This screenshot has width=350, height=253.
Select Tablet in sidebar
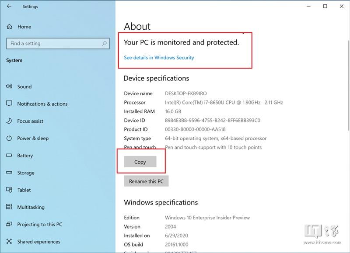tap(24, 190)
